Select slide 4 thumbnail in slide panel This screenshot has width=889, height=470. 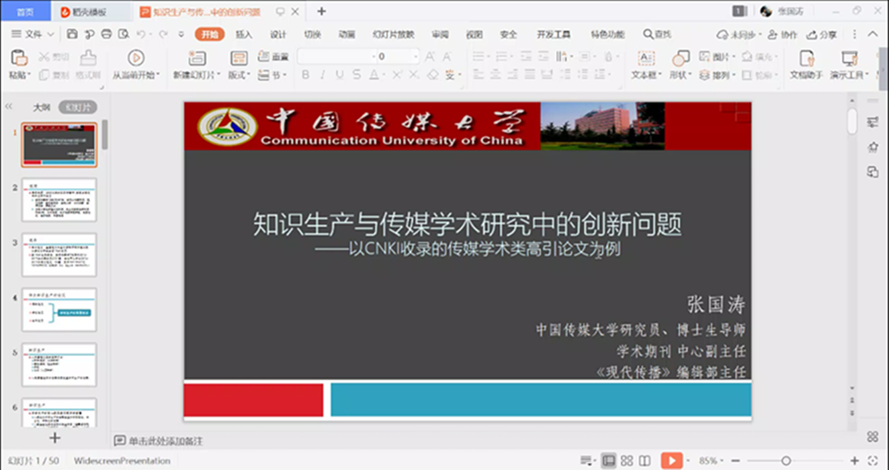(59, 310)
